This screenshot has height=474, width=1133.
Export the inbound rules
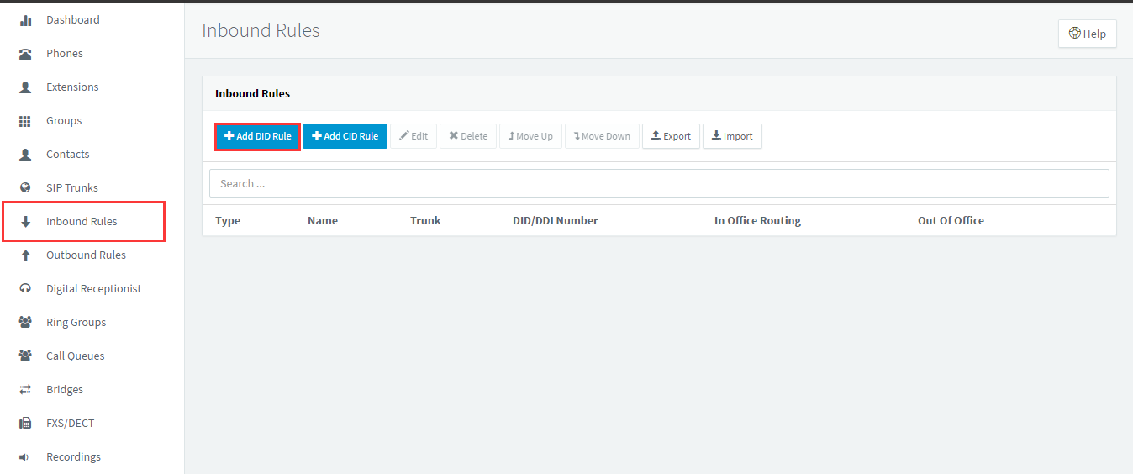pos(671,136)
